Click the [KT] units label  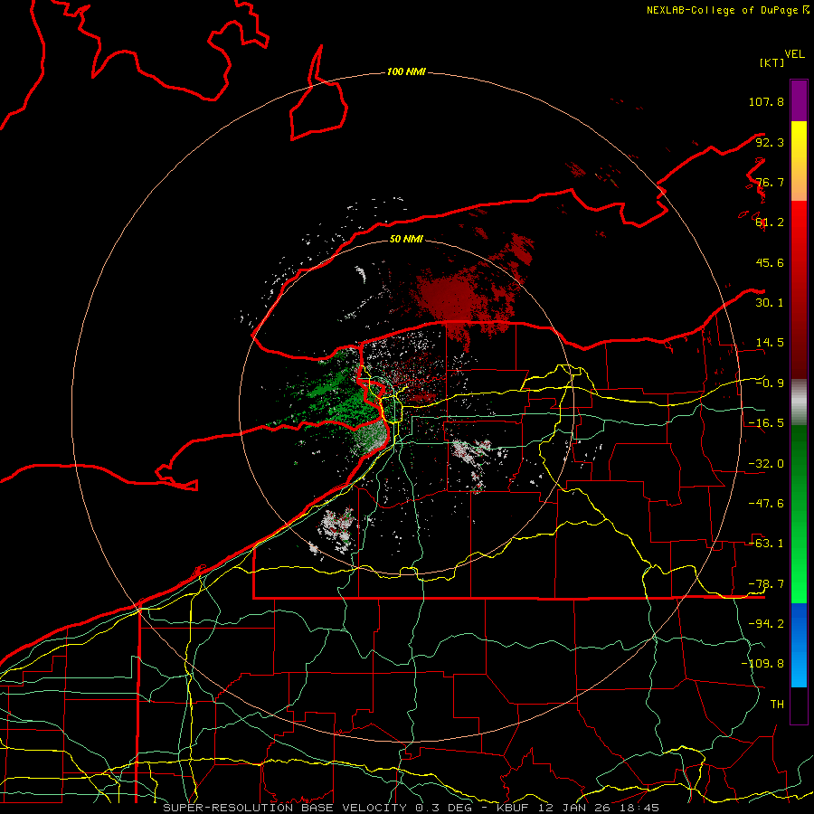pos(772,62)
